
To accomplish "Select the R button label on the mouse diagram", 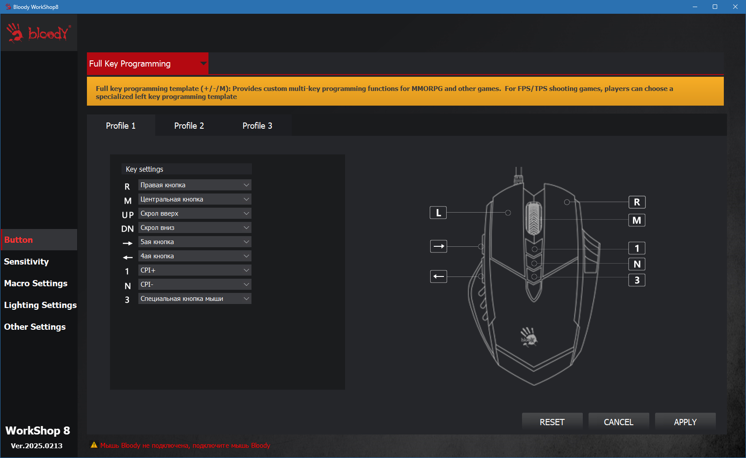I will point(637,202).
